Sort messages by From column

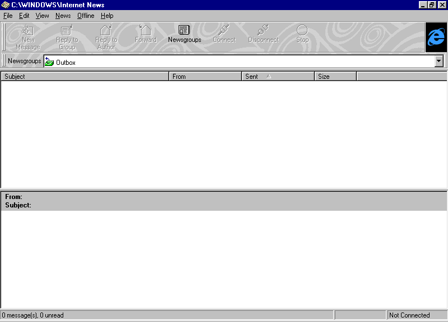point(206,77)
